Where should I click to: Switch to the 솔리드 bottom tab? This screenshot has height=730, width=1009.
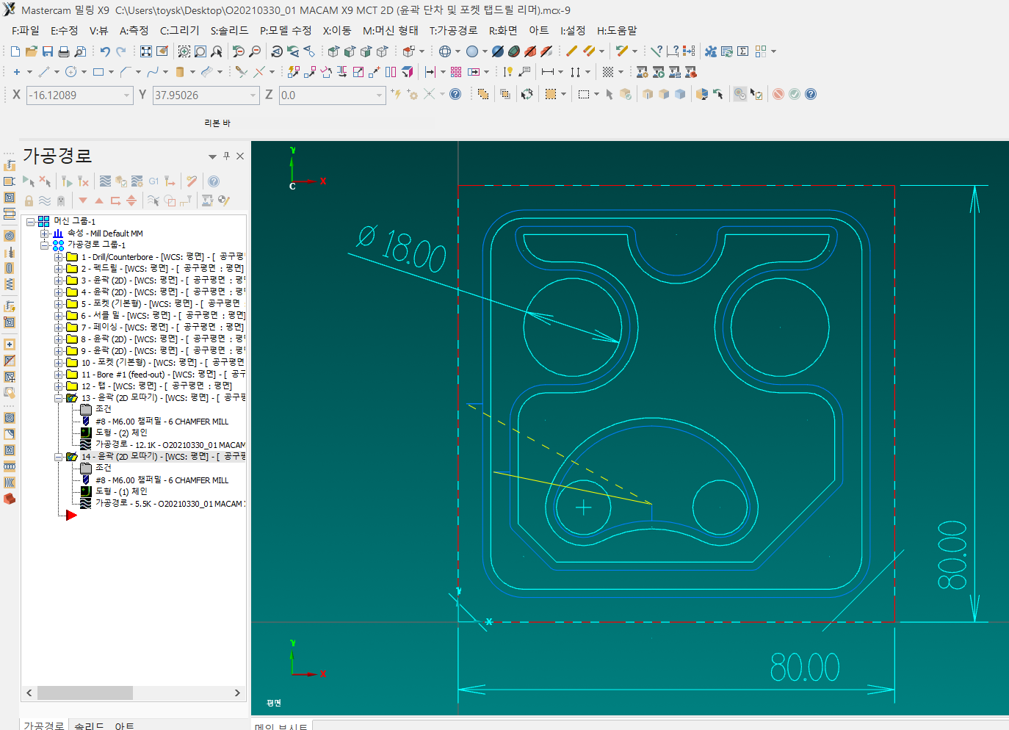coord(89,726)
